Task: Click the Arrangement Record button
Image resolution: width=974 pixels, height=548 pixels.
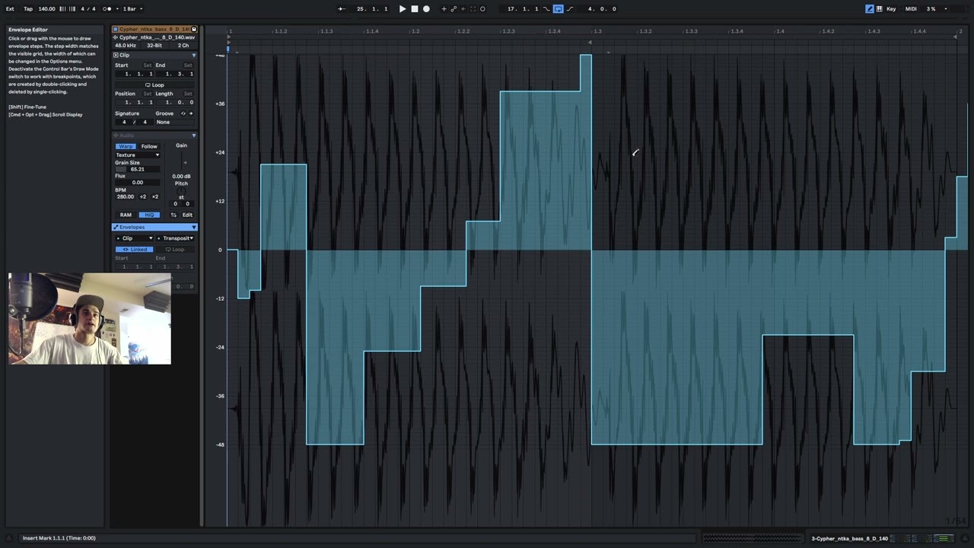Action: click(426, 9)
